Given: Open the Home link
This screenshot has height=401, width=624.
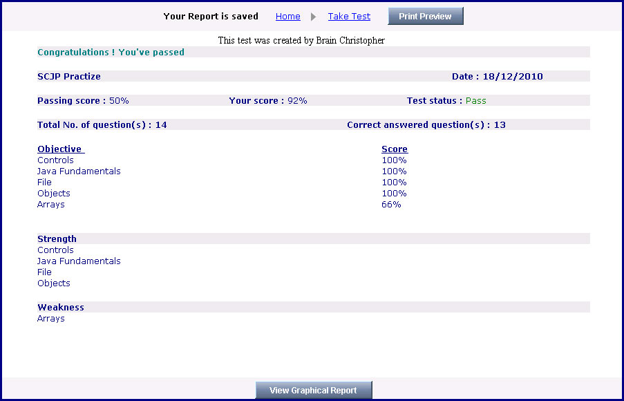Looking at the screenshot, I should coord(287,17).
